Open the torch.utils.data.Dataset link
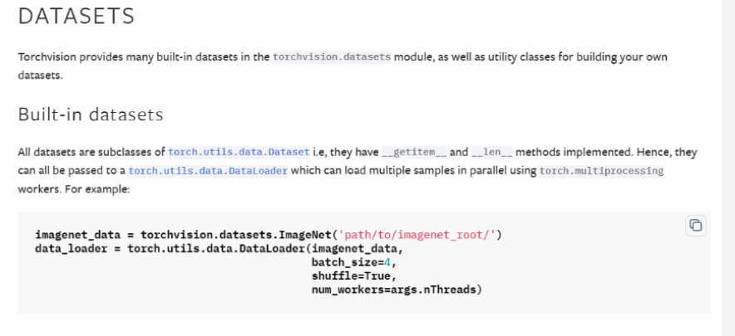The width and height of the screenshot is (735, 336). (239, 153)
